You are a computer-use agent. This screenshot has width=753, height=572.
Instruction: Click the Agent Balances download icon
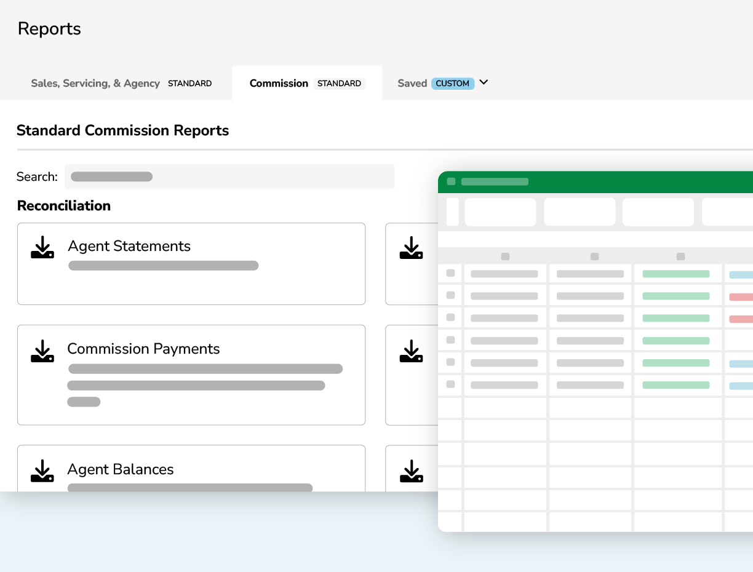[42, 471]
